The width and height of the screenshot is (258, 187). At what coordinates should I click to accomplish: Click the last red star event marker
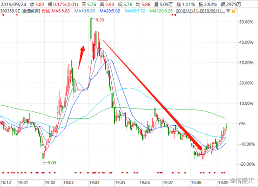coord(224,173)
